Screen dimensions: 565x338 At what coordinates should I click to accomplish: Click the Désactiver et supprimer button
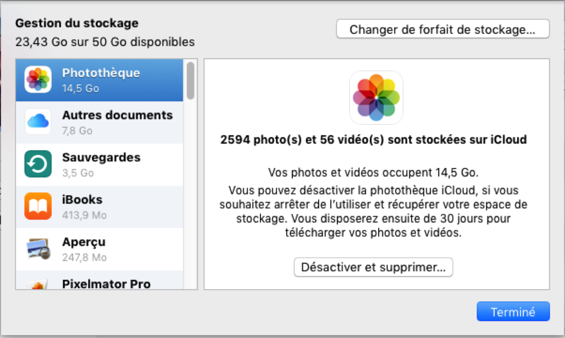(373, 267)
